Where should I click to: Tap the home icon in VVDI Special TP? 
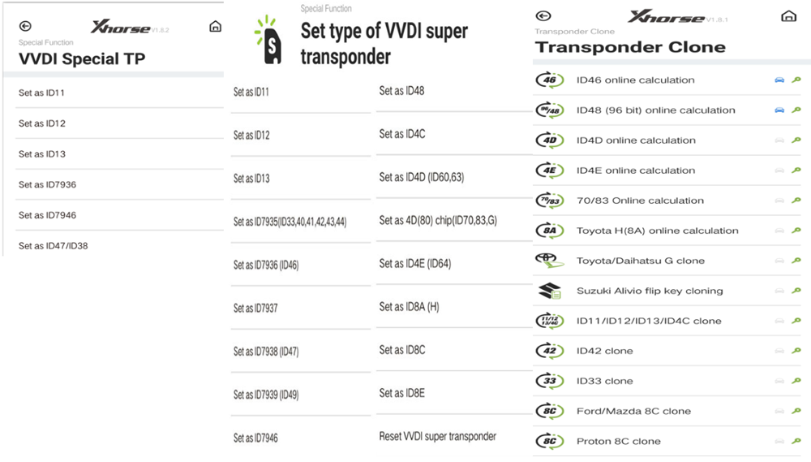point(215,27)
